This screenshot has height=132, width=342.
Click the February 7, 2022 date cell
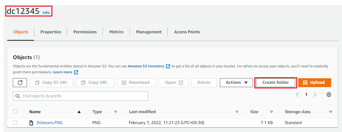tap(166, 123)
